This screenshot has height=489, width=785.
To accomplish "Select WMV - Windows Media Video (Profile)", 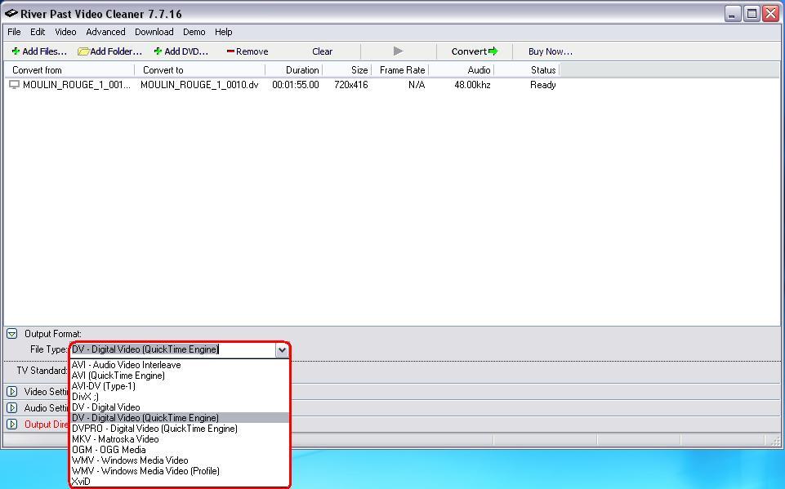I will click(145, 471).
